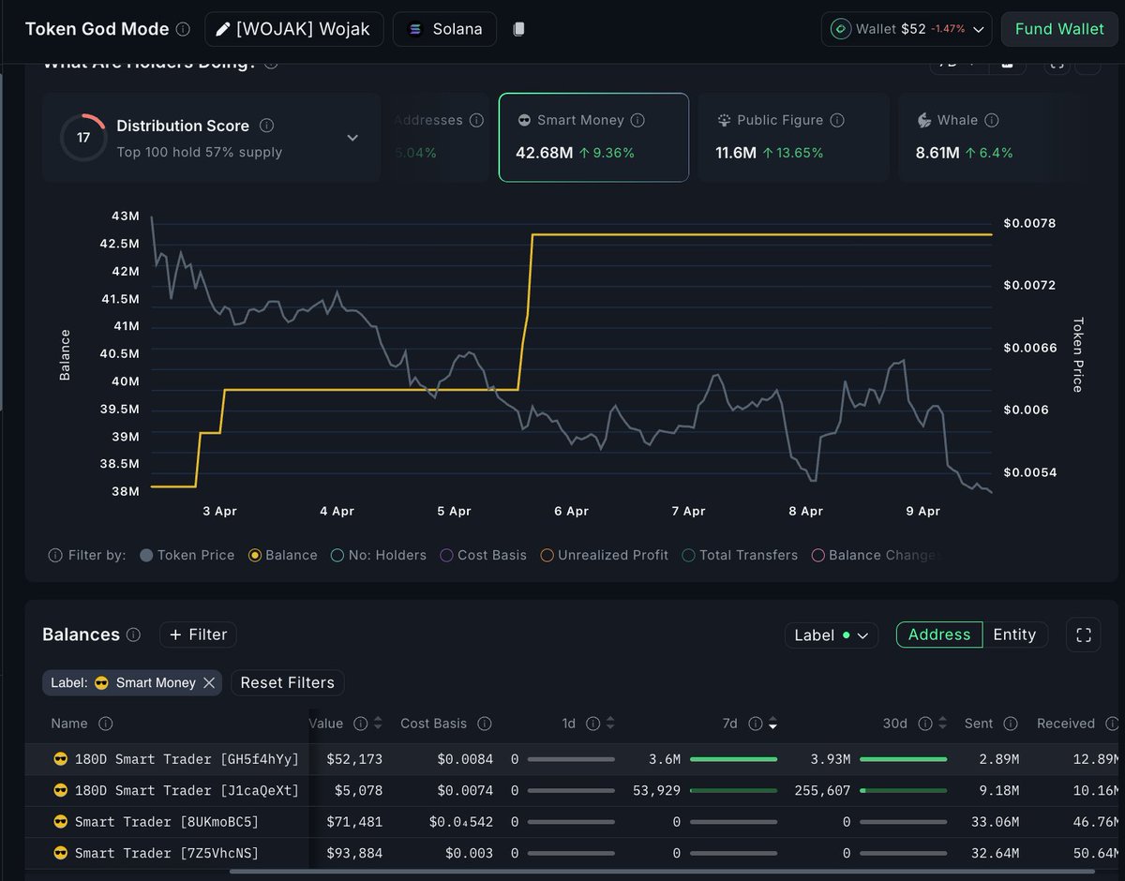The image size is (1125, 881).
Task: Select the Distribution Score card
Action: click(211, 137)
